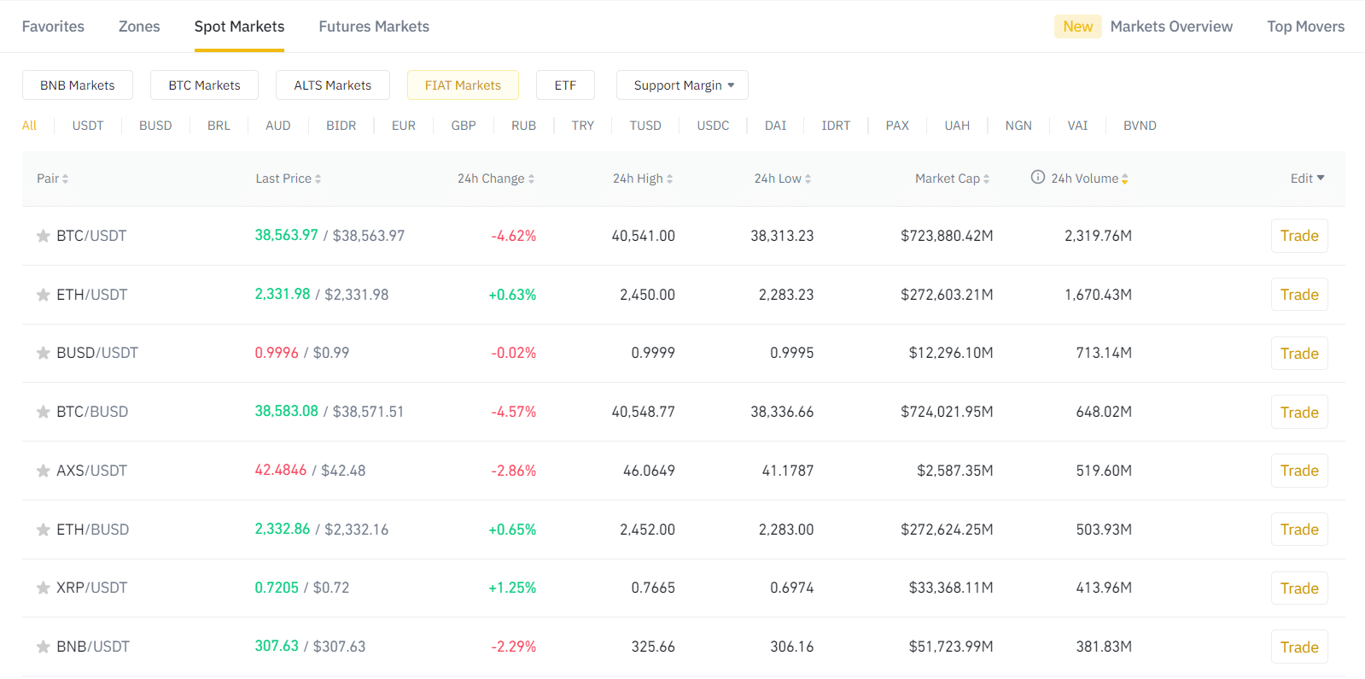Filter by USDT quote currency
Image resolution: width=1365 pixels, height=679 pixels.
coord(88,126)
